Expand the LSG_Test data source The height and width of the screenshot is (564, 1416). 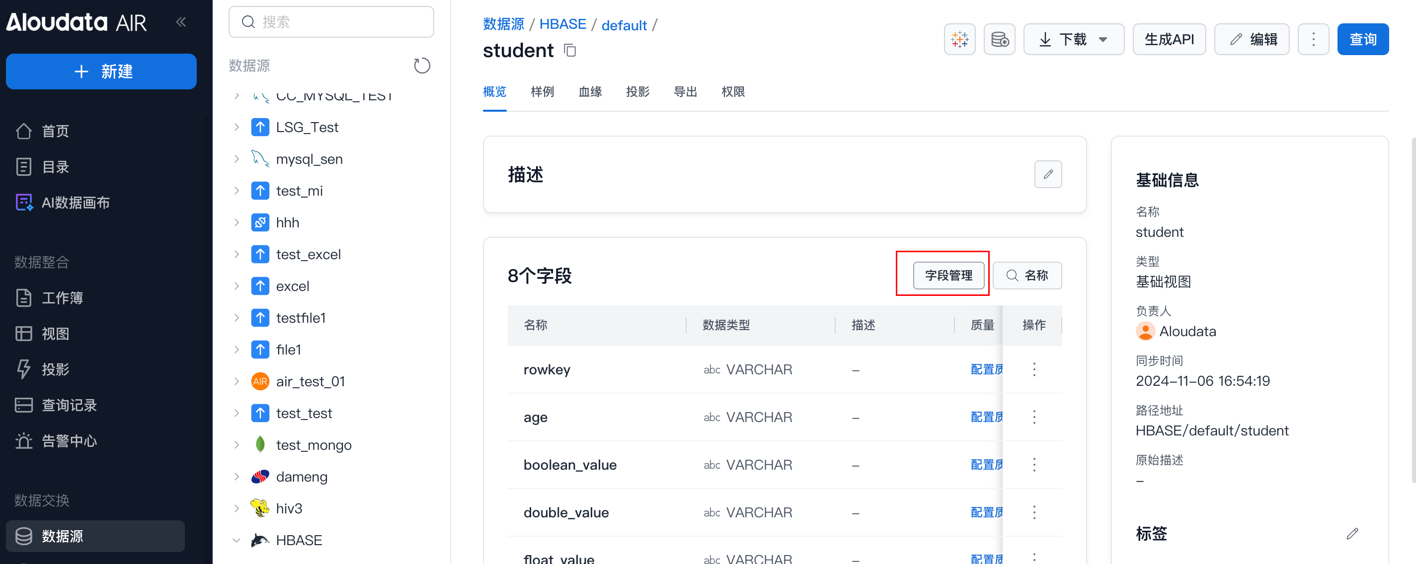[x=236, y=128]
